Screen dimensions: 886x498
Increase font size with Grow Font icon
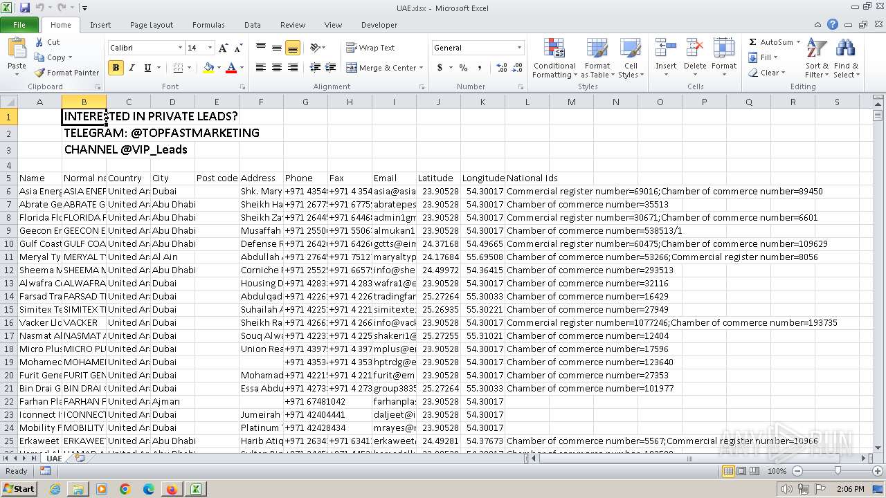tap(223, 48)
